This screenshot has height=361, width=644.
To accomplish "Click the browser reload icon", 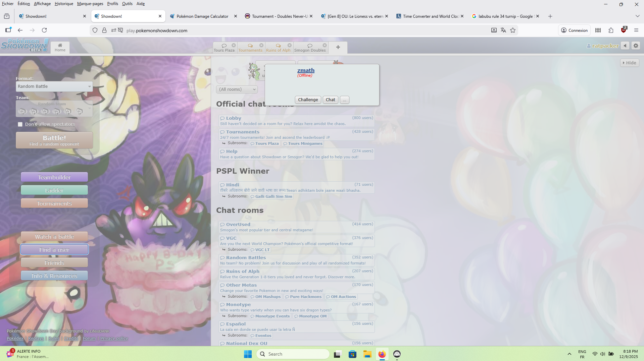I will pos(44,30).
